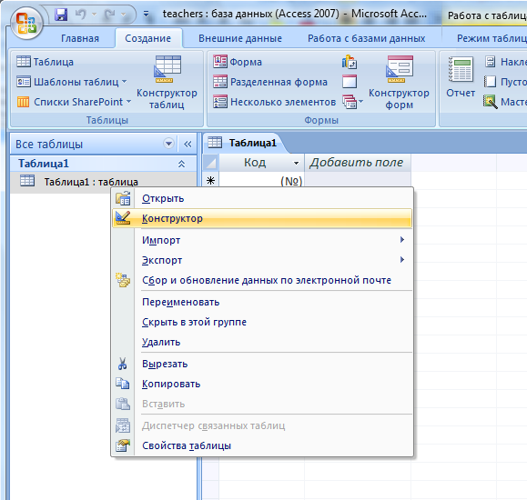Image resolution: width=527 pixels, height=500 pixels.
Task: Open the Режим таблицы ribbon tab
Action: click(x=492, y=38)
